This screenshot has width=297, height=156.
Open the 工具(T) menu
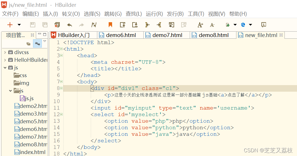(x=196, y=14)
